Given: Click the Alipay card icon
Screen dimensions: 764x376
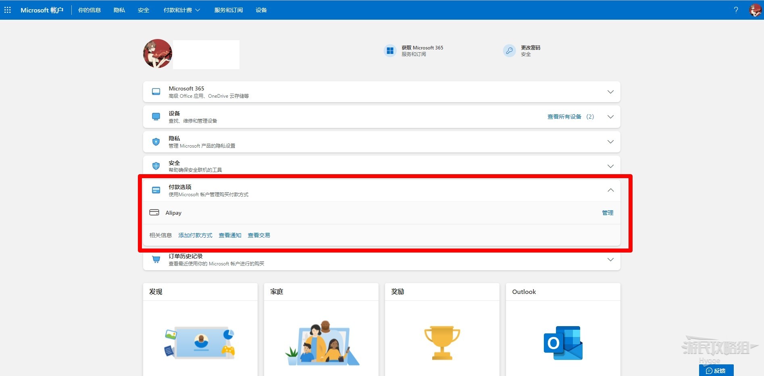Looking at the screenshot, I should (x=154, y=212).
